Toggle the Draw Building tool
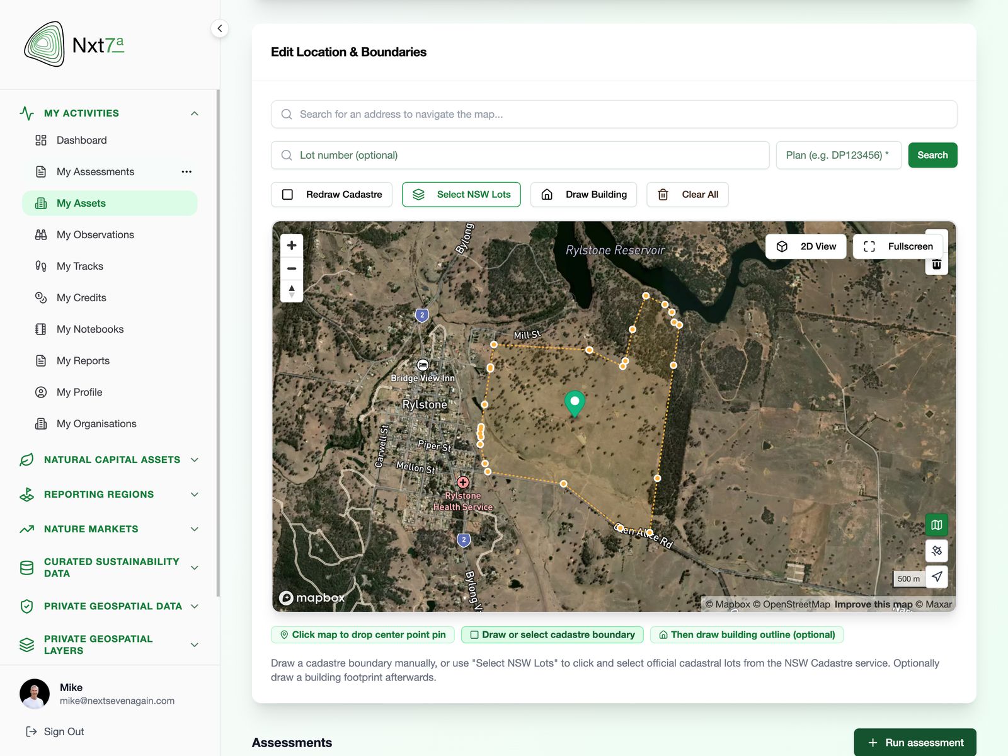1008x756 pixels. [583, 195]
